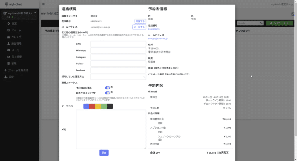
Task: Switch to the 予約確定 0件 tab
Action: (x=52, y=31)
